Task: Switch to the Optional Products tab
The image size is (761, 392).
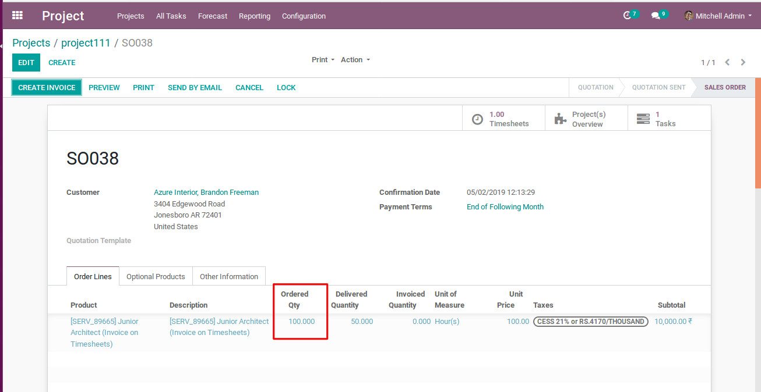Action: pyautogui.click(x=156, y=276)
